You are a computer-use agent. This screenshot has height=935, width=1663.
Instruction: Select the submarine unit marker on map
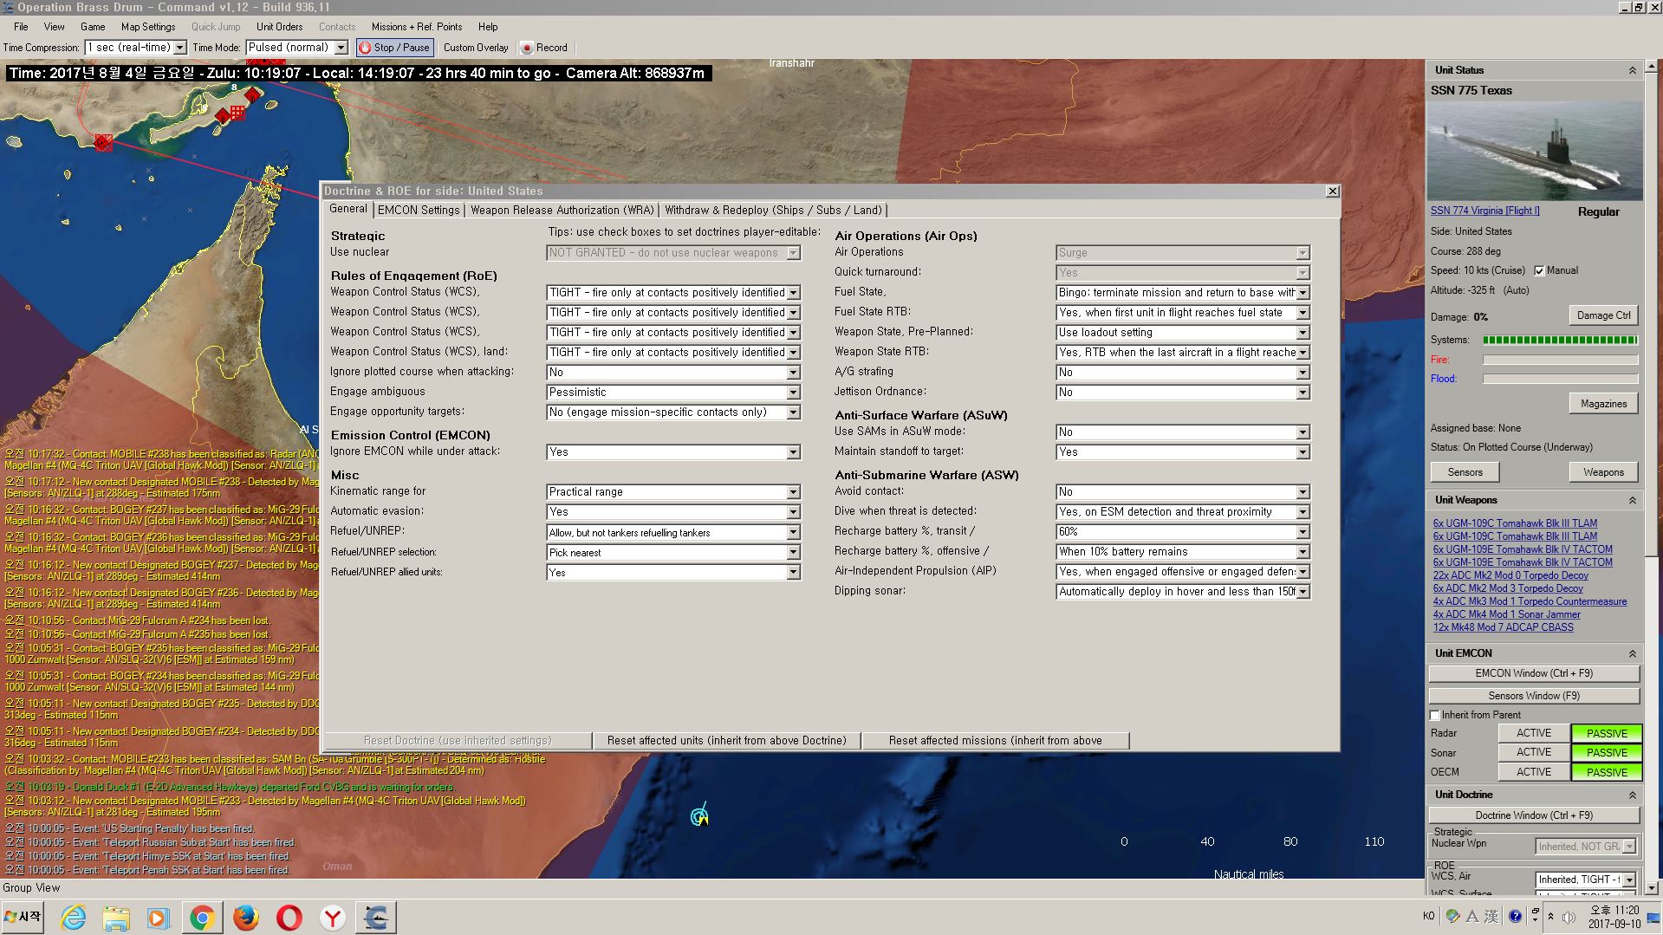[x=699, y=815]
